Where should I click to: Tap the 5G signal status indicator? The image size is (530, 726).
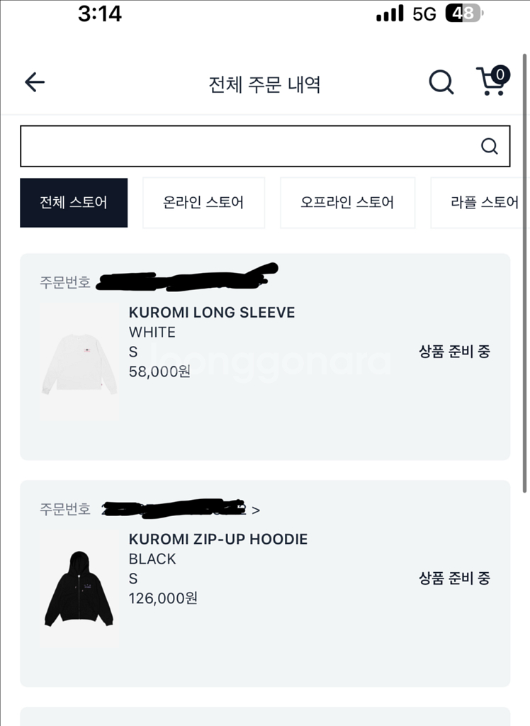point(424,14)
